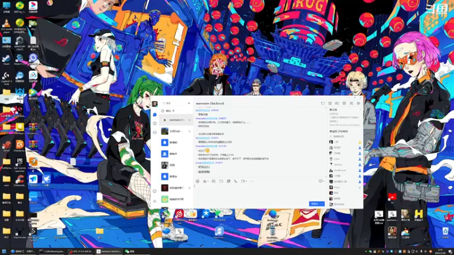Open VLC media player desktop icon
This screenshot has height=255, width=454.
(6, 25)
